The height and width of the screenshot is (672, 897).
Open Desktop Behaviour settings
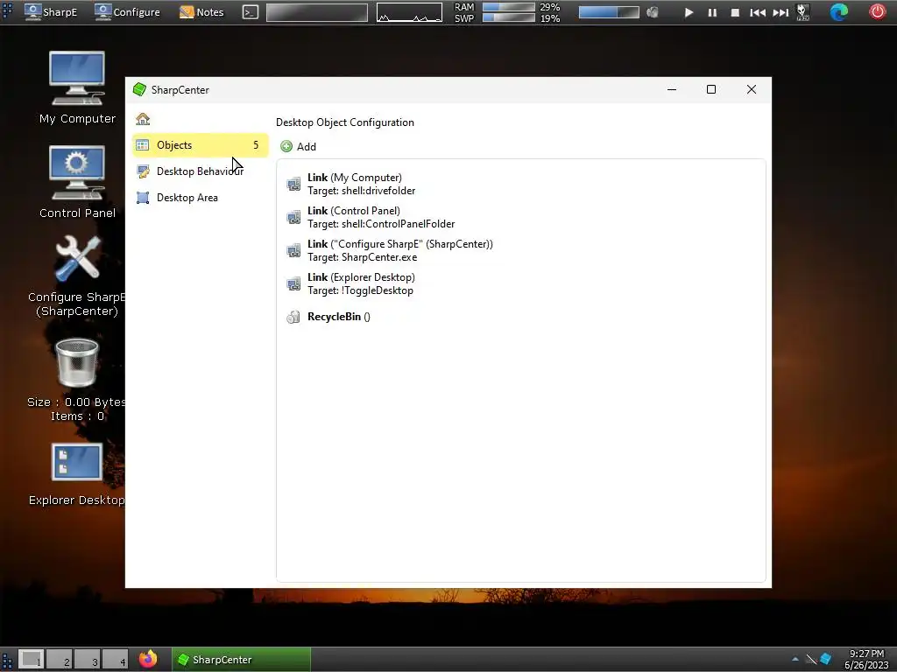[x=201, y=171]
